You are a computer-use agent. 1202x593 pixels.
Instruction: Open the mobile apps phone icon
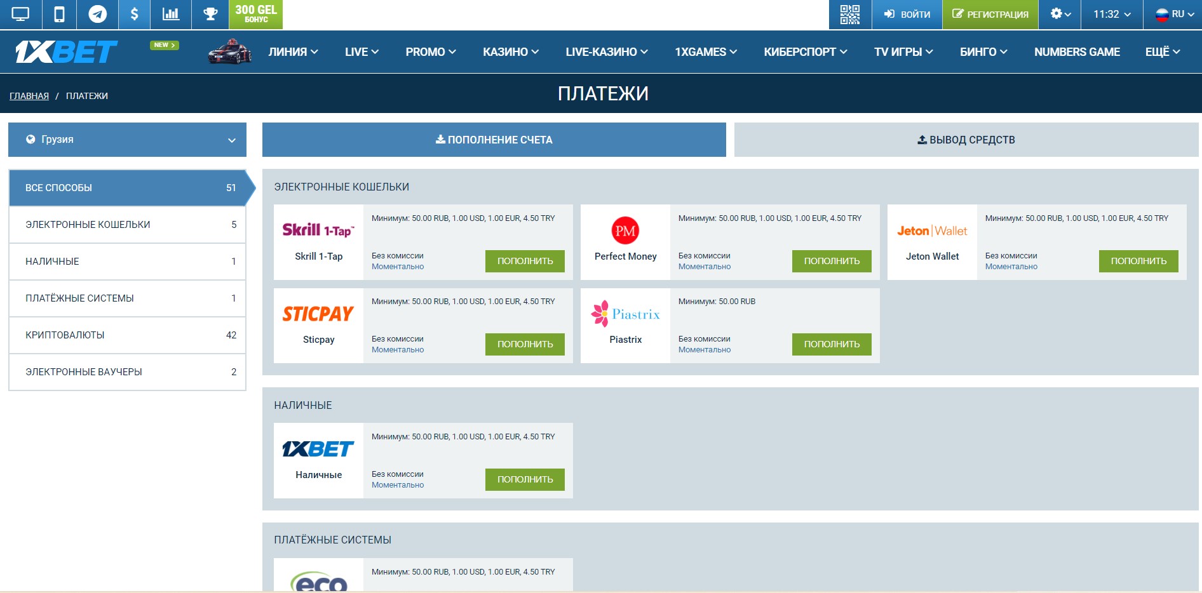coord(59,14)
